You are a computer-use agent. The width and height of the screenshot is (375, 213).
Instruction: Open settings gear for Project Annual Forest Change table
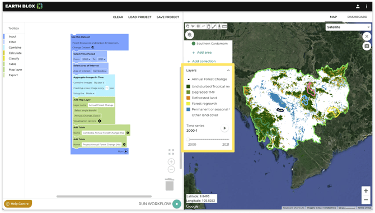coord(124,145)
